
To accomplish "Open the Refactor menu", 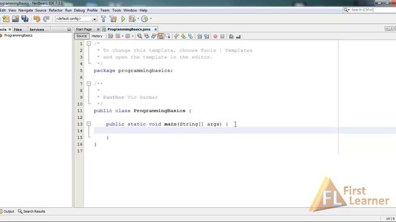I will pos(56,10).
